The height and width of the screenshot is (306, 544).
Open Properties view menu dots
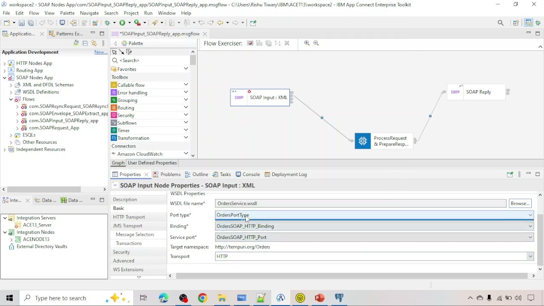coord(519,174)
